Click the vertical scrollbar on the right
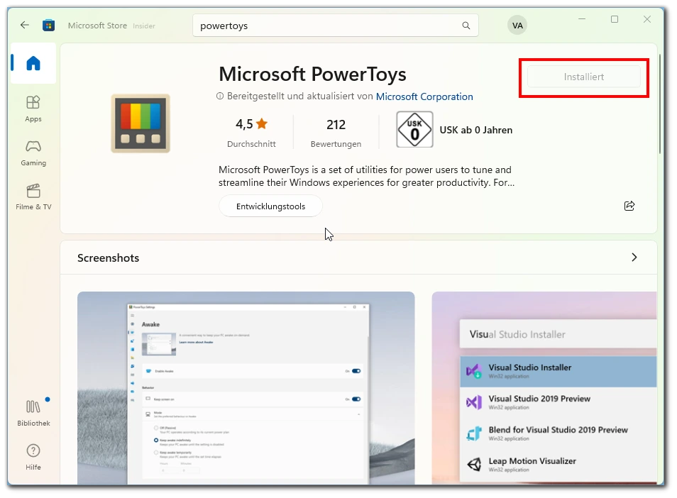Screen dimensions: 677x498 (660, 104)
